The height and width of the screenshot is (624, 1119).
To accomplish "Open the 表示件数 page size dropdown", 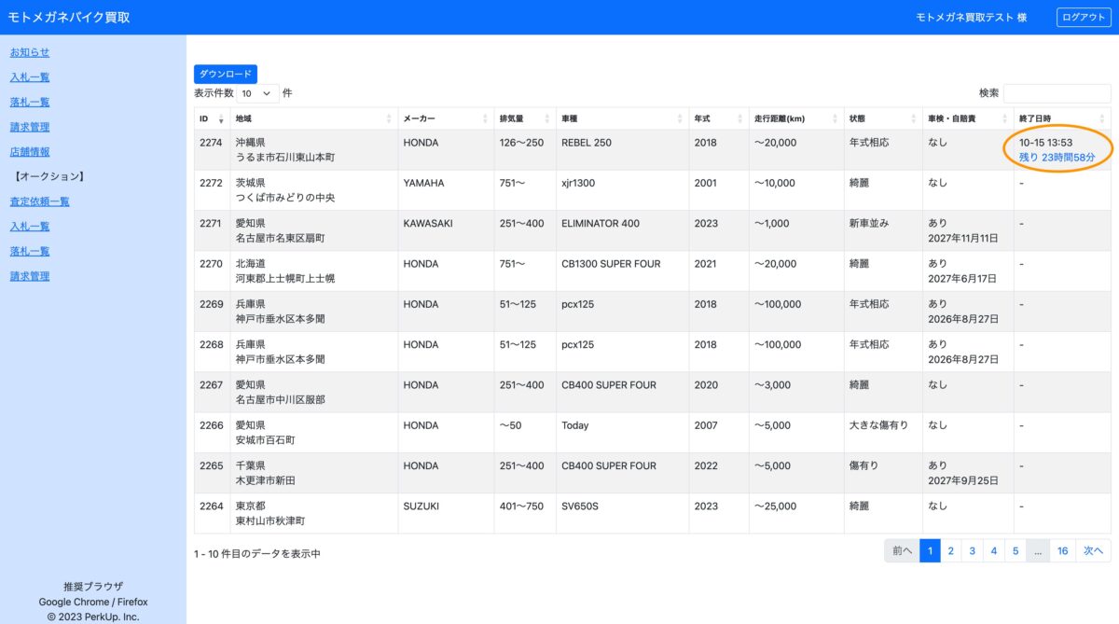I will click(x=258, y=93).
